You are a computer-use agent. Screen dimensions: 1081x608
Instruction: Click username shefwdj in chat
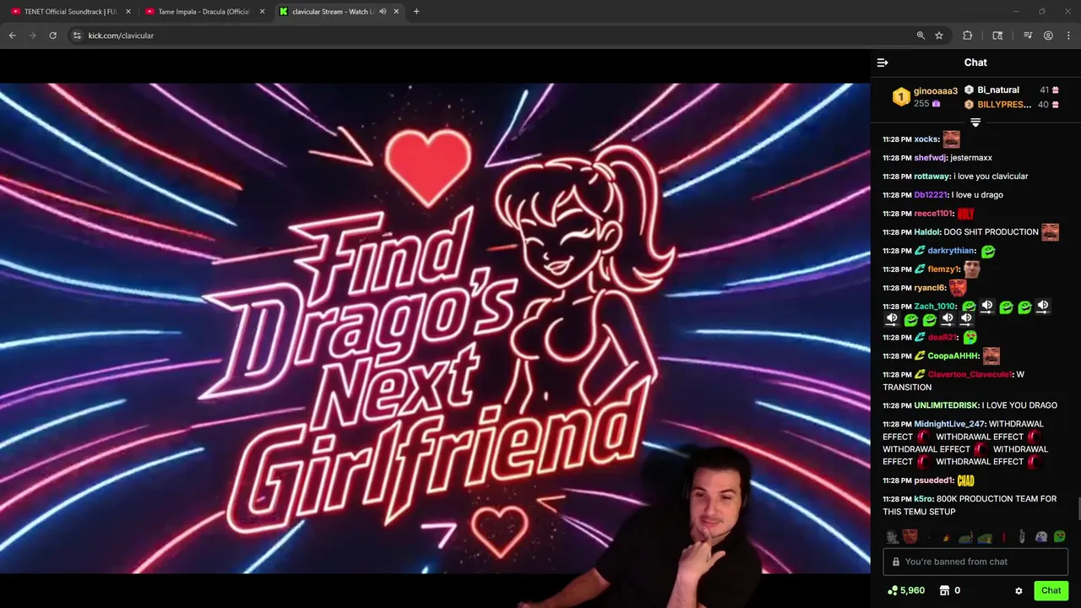(x=930, y=158)
